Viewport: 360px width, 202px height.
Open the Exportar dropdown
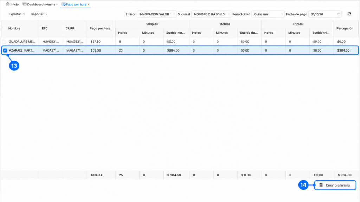17,14
